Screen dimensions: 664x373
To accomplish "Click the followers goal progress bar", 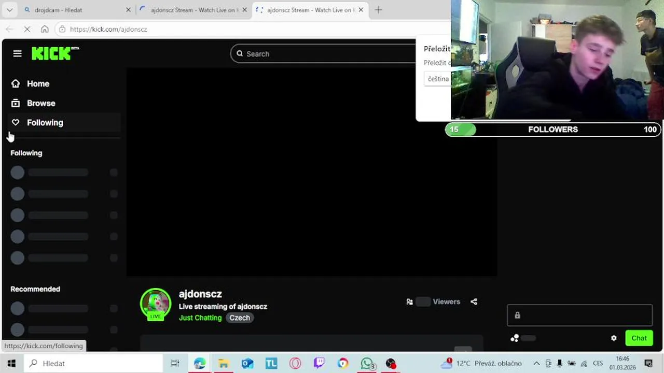I will [x=553, y=130].
